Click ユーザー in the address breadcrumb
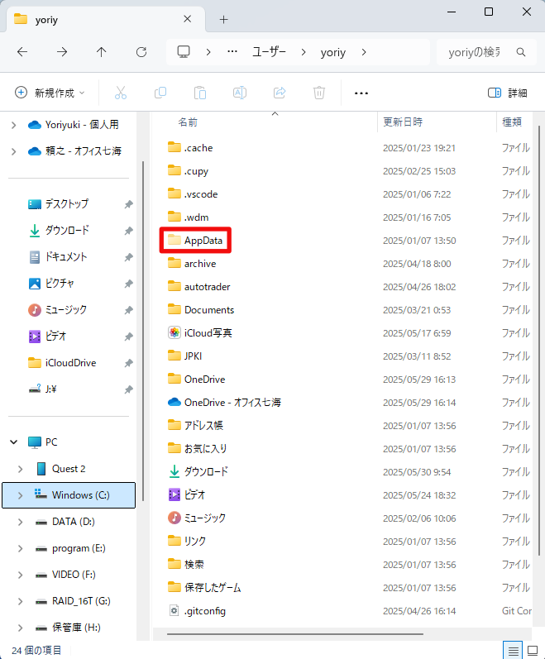This screenshot has width=545, height=659. coord(269,51)
